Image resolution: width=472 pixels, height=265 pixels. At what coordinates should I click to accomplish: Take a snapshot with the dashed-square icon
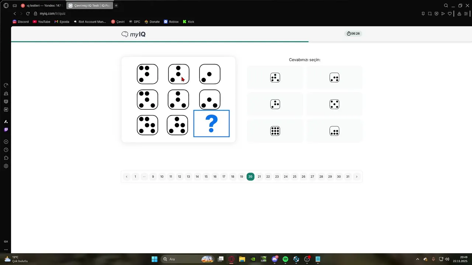pyautogui.click(x=430, y=14)
